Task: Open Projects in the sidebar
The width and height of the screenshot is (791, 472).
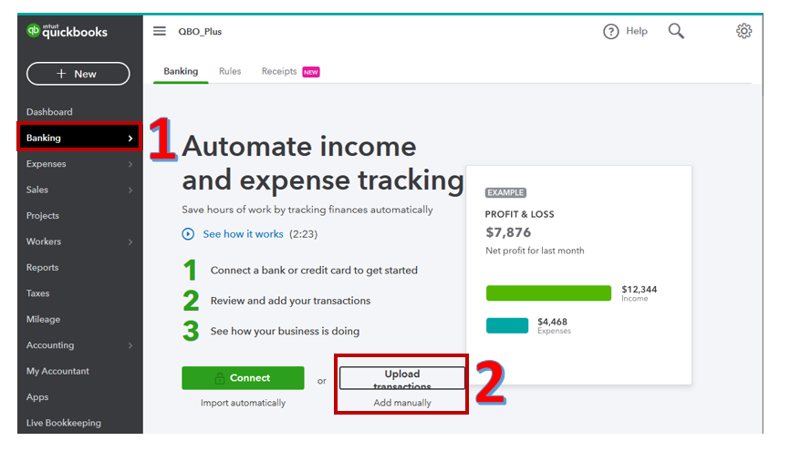Action: tap(43, 216)
